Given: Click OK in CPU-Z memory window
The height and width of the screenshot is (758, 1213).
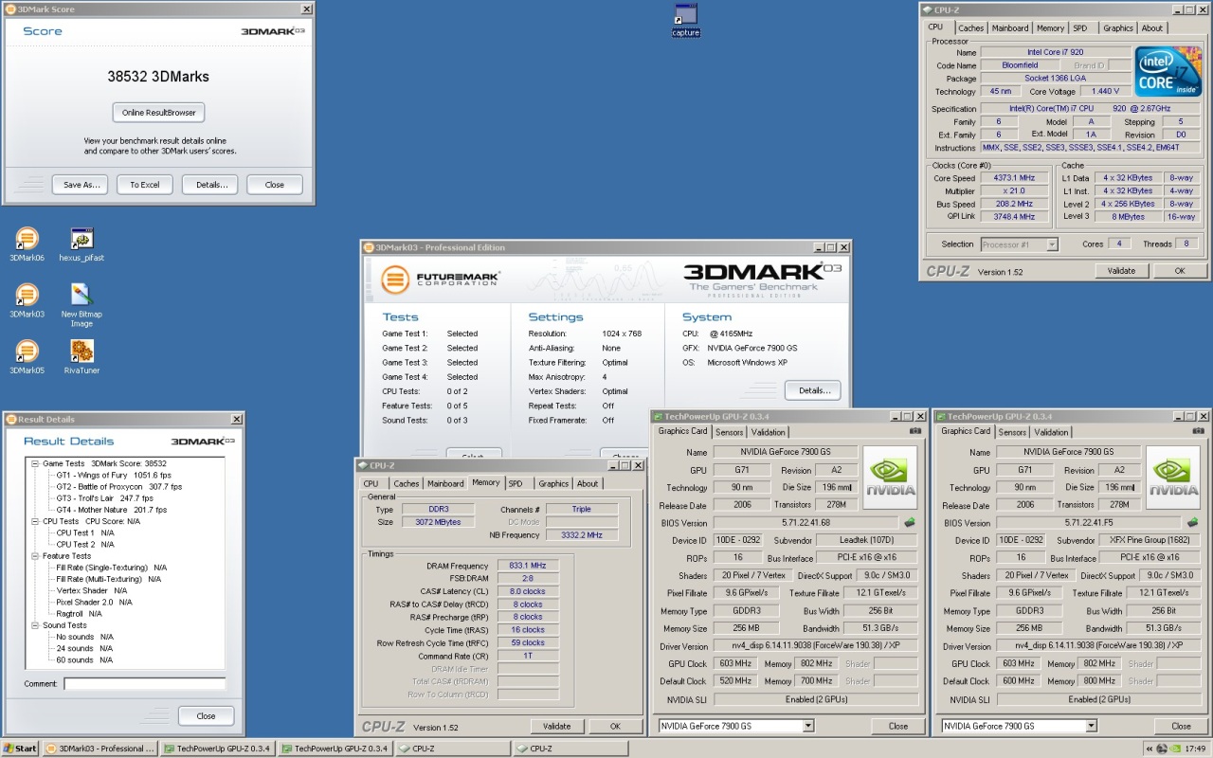Looking at the screenshot, I should click(x=615, y=727).
